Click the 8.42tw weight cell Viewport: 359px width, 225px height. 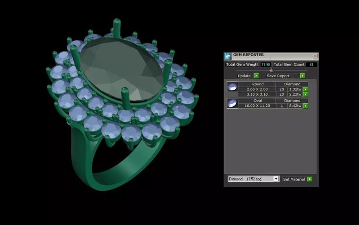tap(295, 106)
